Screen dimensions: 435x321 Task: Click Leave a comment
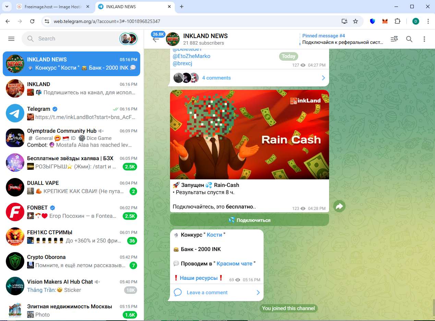click(207, 293)
